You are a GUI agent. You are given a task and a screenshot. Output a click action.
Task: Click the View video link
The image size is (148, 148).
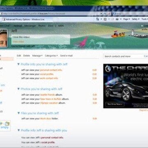coord(18,42)
